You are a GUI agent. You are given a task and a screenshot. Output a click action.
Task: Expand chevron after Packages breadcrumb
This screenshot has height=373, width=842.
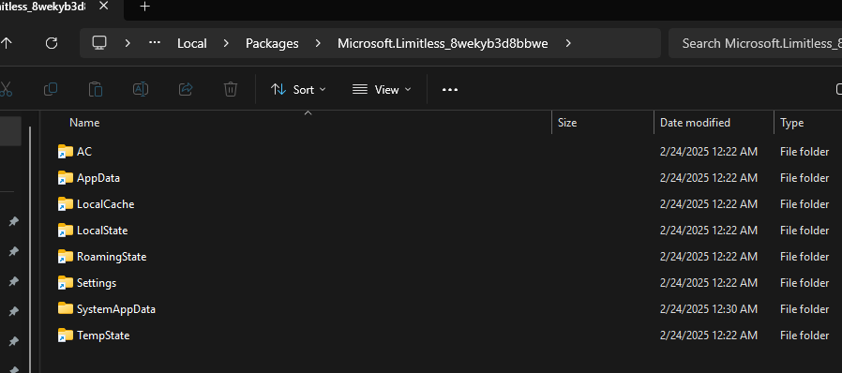tap(319, 43)
